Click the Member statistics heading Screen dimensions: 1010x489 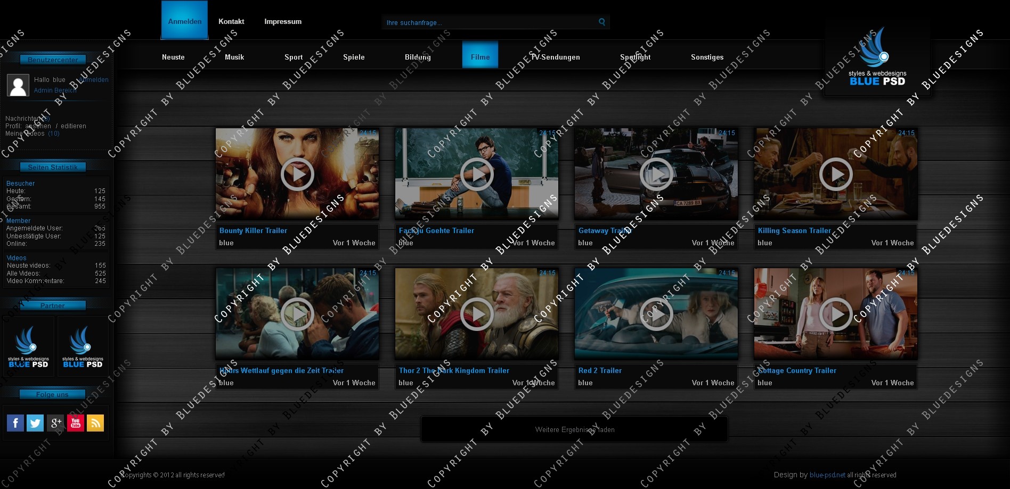pos(18,220)
